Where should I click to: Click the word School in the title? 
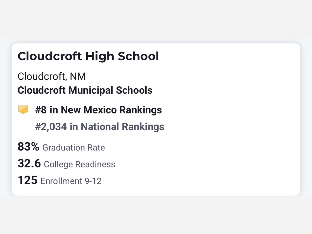tap(138, 56)
